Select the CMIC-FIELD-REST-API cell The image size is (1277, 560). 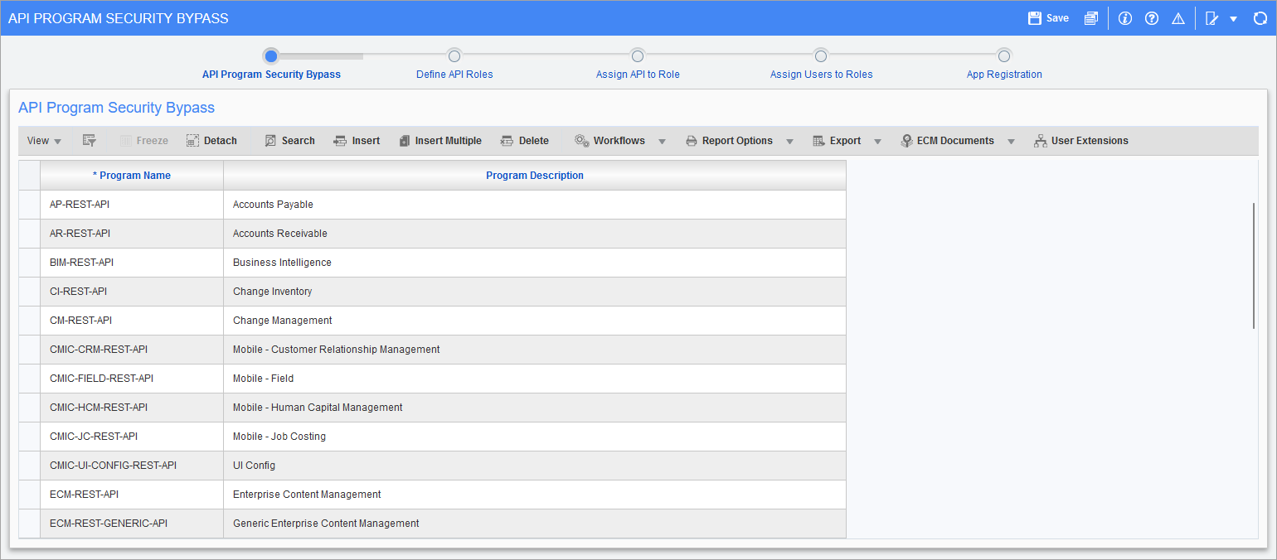132,379
